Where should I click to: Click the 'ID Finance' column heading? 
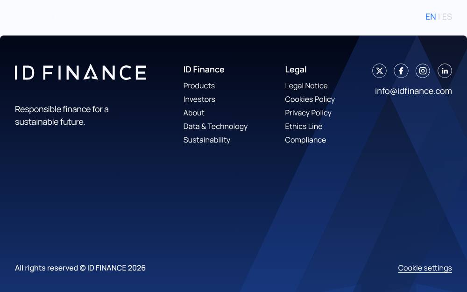pyautogui.click(x=204, y=70)
